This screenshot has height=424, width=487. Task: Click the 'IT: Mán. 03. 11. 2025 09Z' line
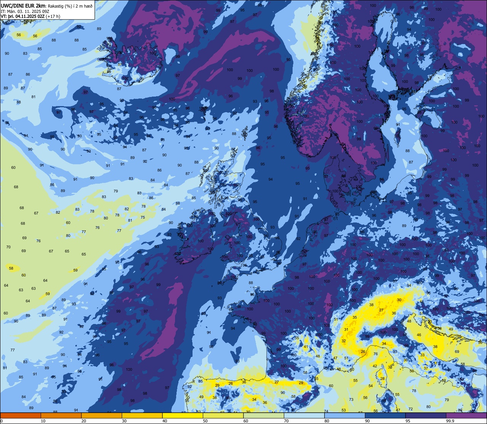(x=25, y=11)
